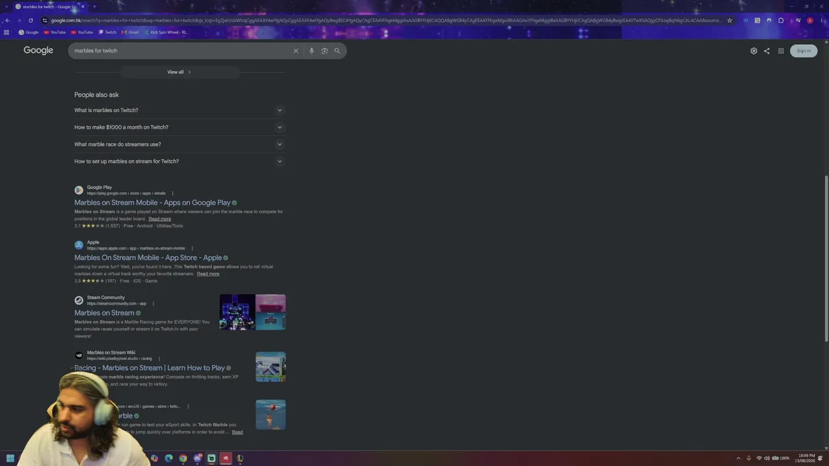Focus the Google search input field
829x466 pixels.
coord(181,50)
